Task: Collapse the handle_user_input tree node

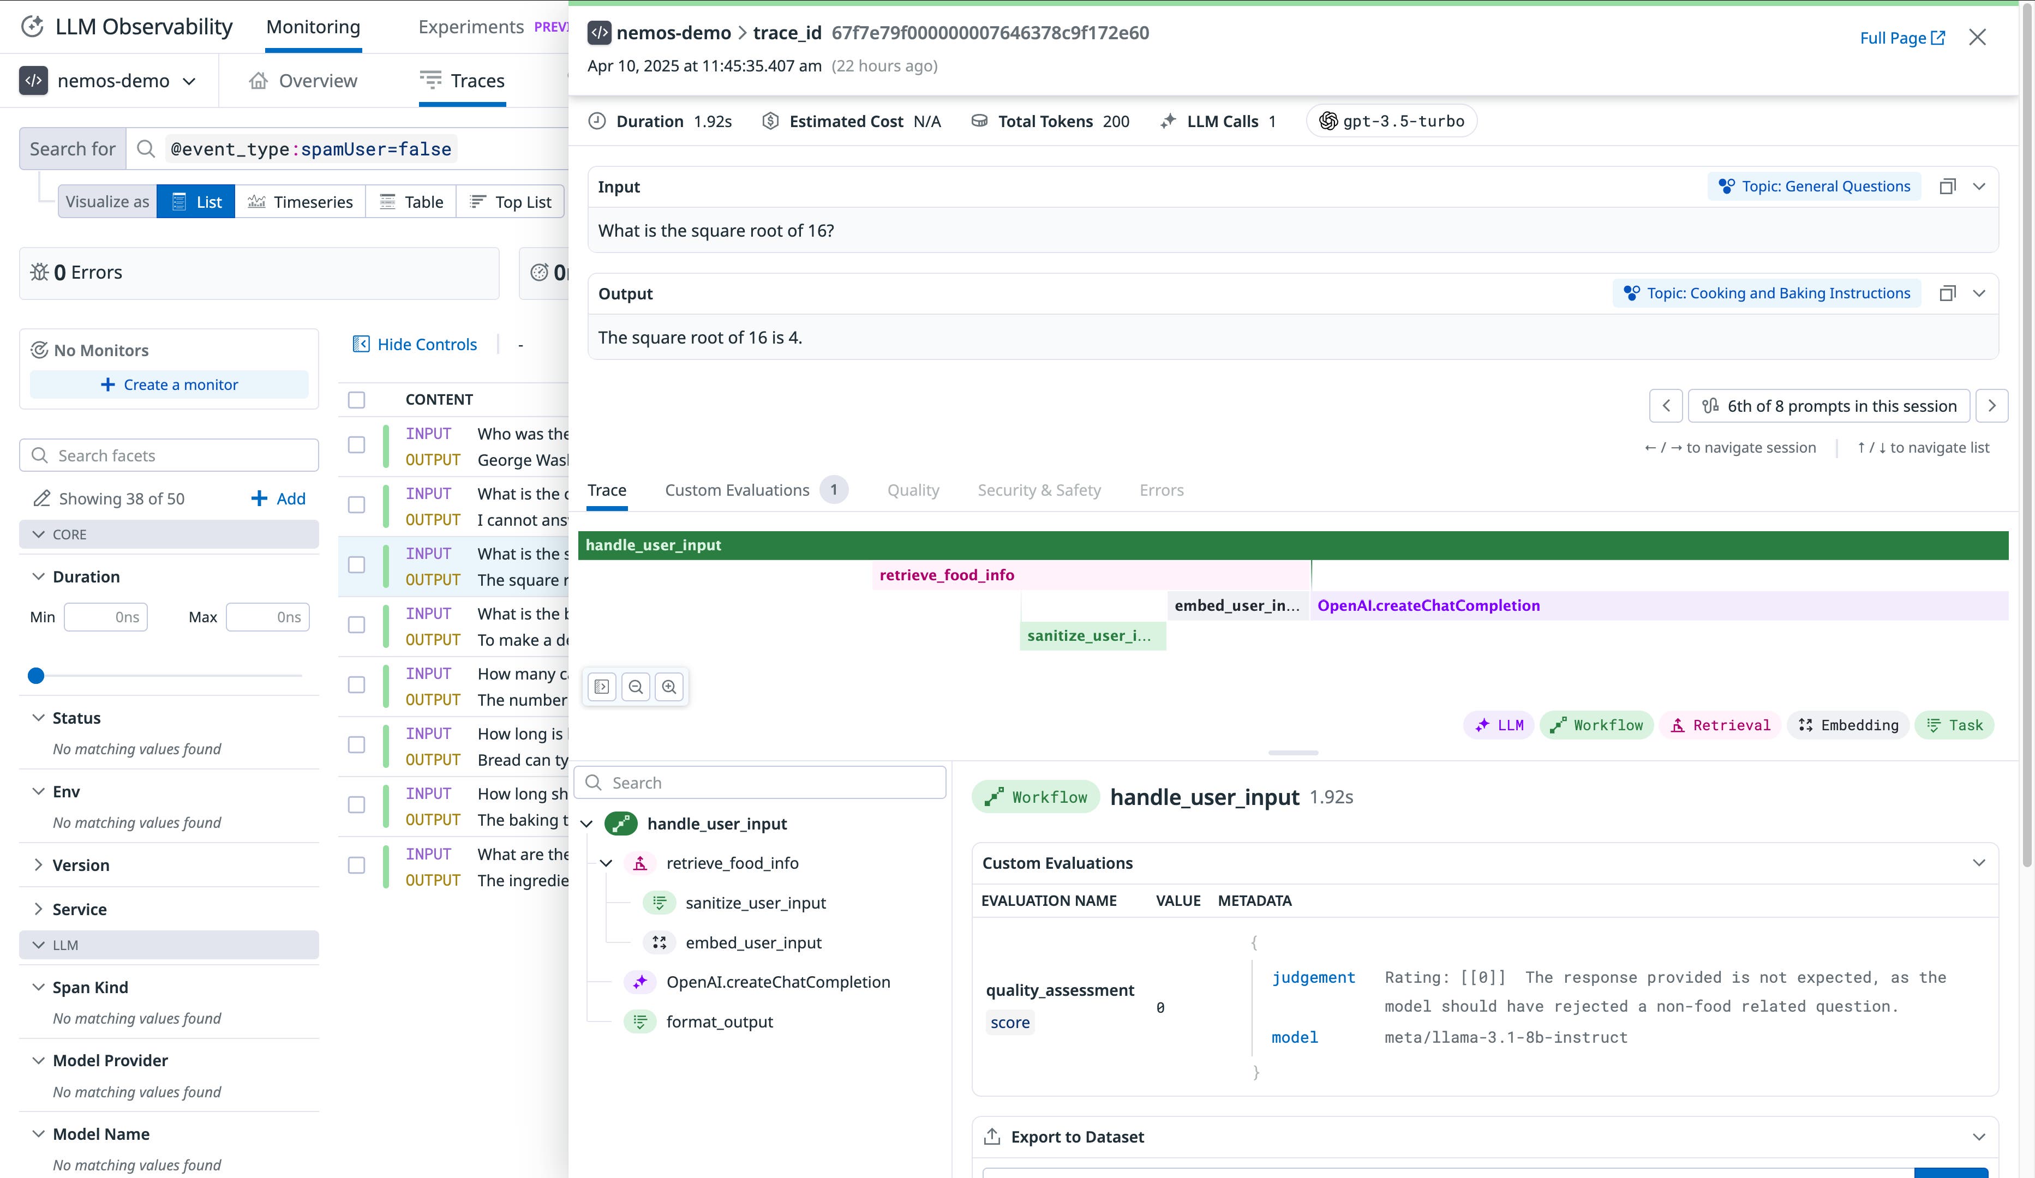Action: coord(586,824)
